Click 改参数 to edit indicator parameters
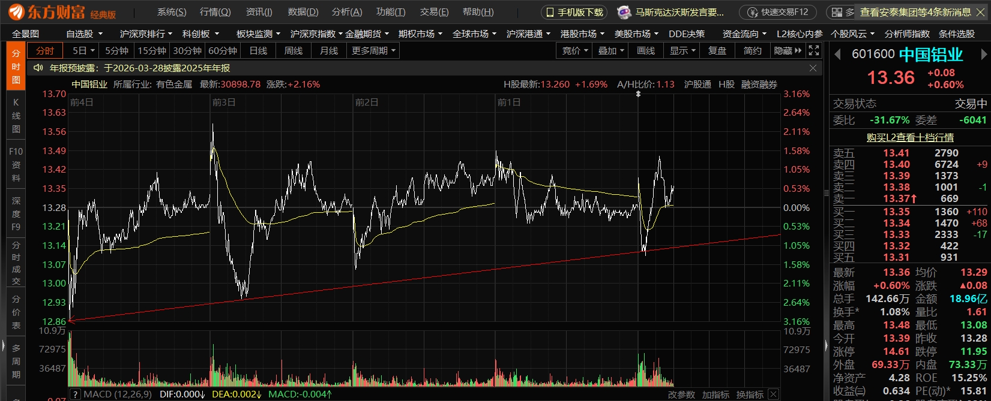Image resolution: width=991 pixels, height=401 pixels. point(681,394)
